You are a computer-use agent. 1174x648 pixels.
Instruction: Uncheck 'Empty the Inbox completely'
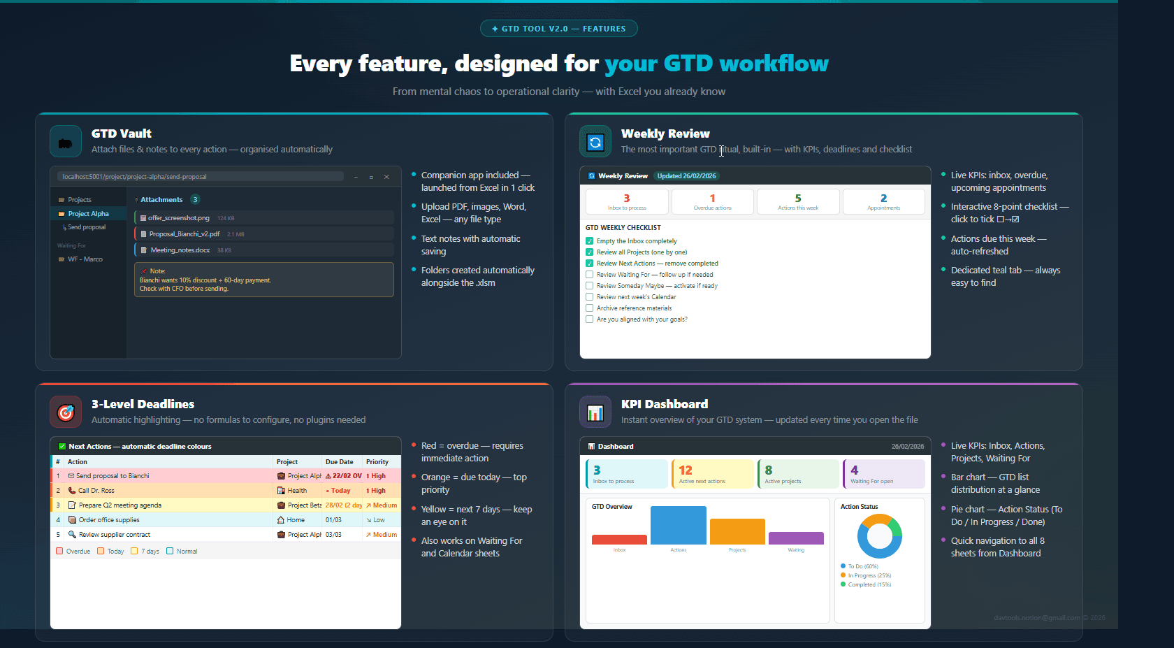coord(589,240)
